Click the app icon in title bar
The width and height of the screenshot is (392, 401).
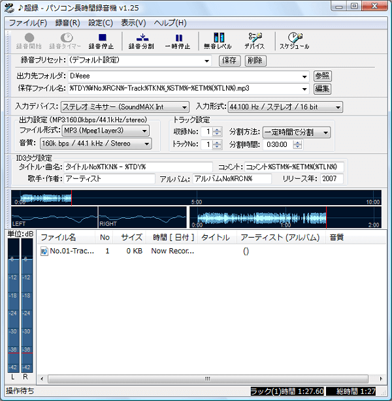(x=9, y=8)
